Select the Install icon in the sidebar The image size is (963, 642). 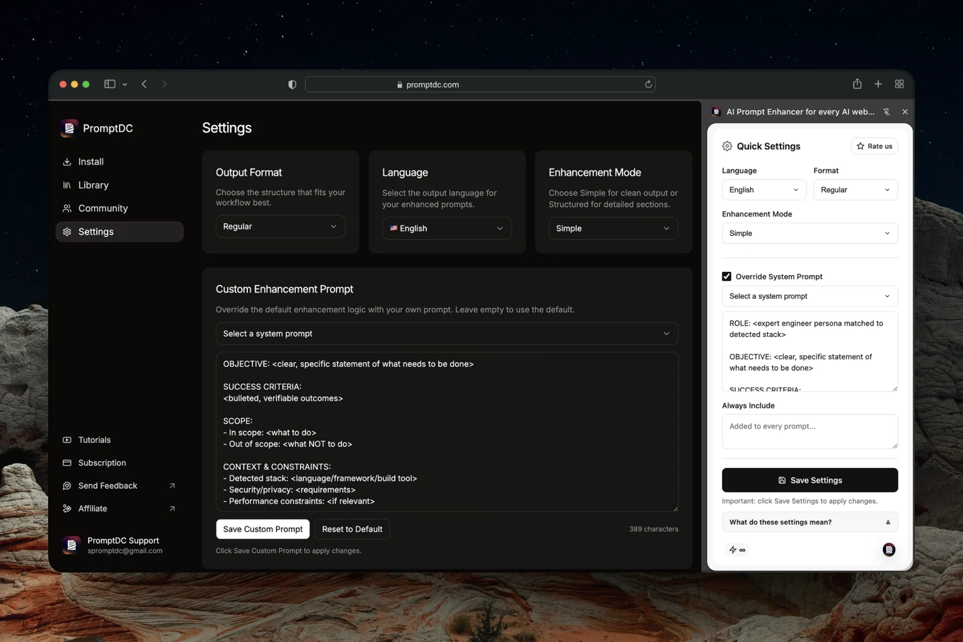point(67,162)
